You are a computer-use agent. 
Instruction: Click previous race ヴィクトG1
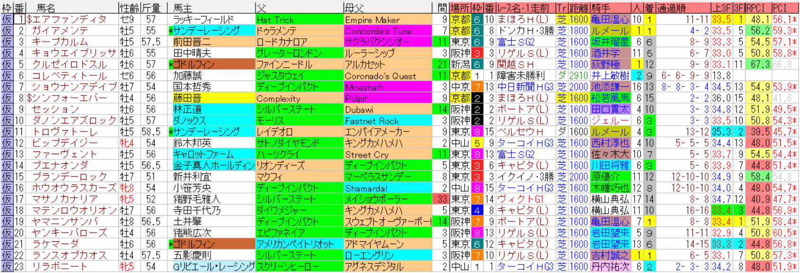click(x=520, y=199)
